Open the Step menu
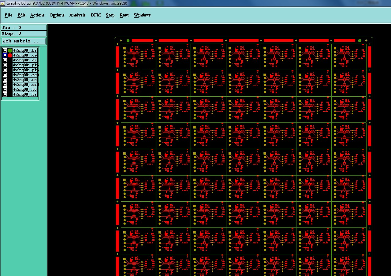 click(110, 15)
